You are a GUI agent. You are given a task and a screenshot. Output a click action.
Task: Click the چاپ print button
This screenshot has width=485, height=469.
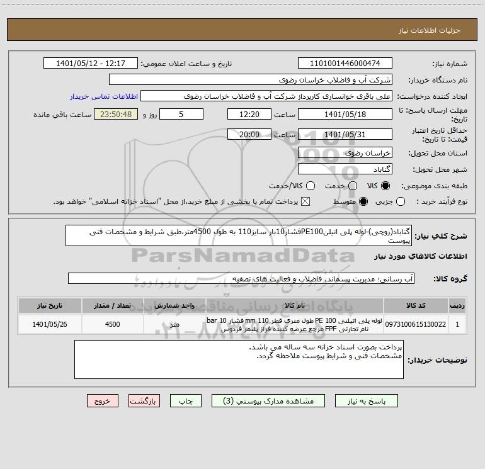pyautogui.click(x=186, y=400)
